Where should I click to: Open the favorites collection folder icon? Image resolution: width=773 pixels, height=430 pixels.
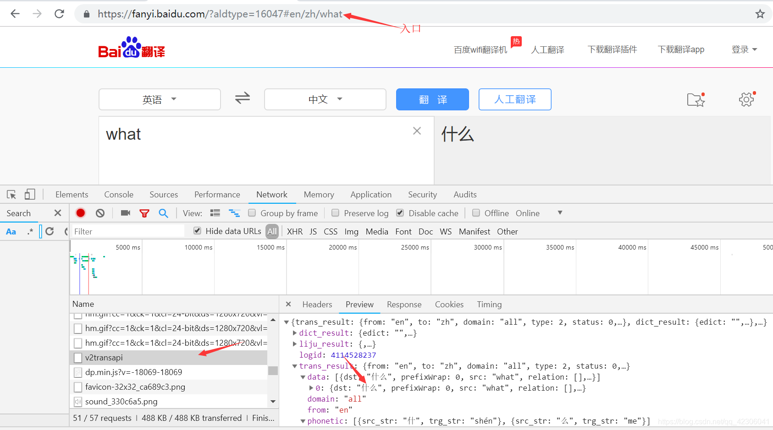click(x=696, y=99)
